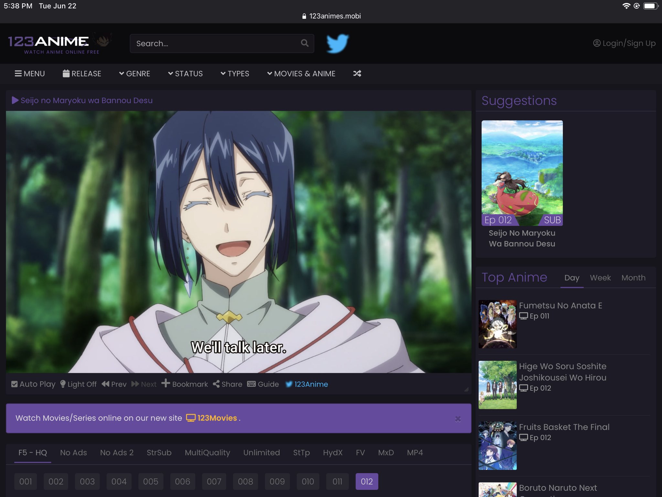Click the shuffle random anime icon

(357, 73)
